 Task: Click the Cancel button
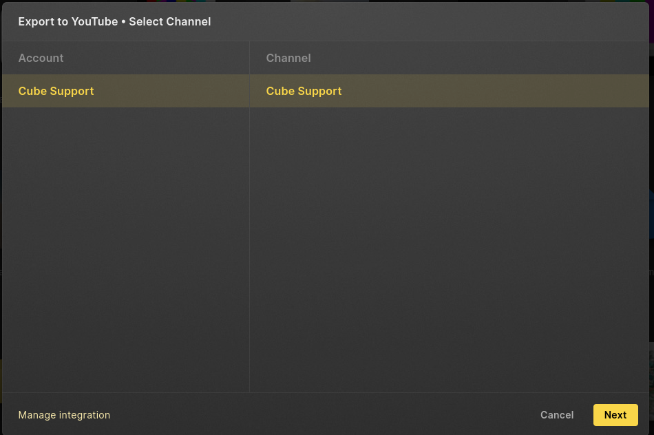point(557,415)
